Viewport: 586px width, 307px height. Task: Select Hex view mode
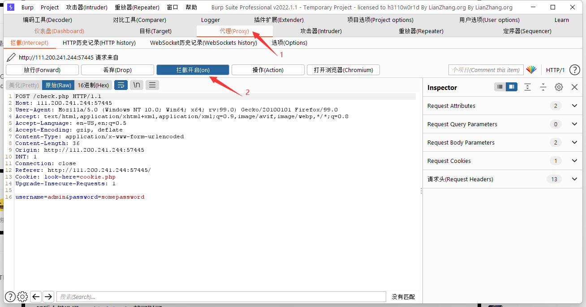93,85
